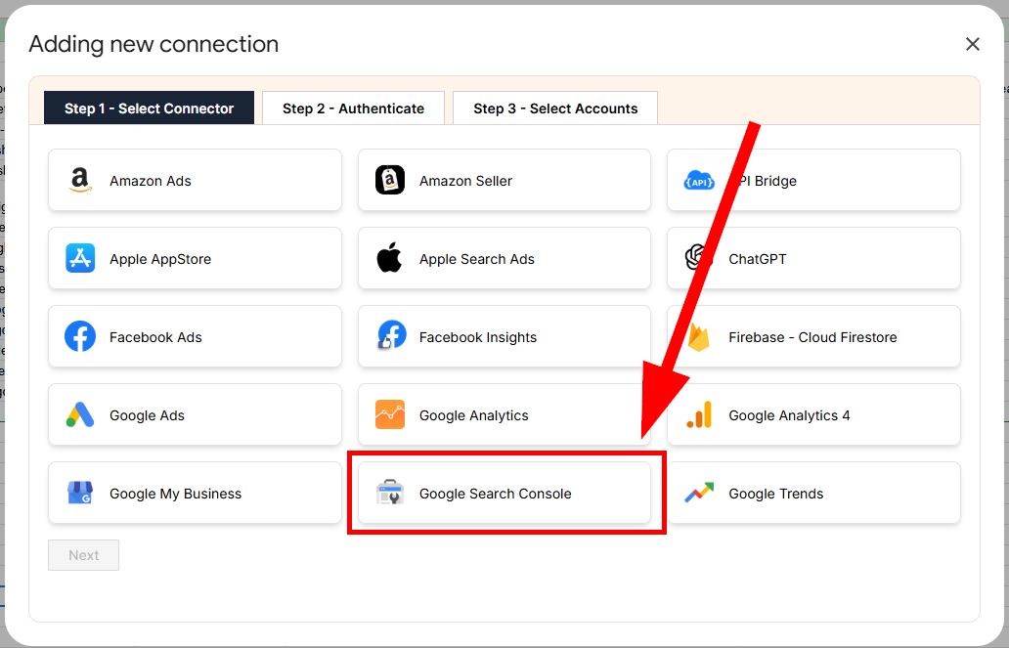Click the "Google Trends" connector label

(776, 494)
